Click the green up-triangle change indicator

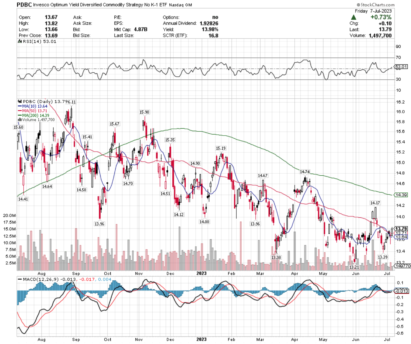[354, 17]
